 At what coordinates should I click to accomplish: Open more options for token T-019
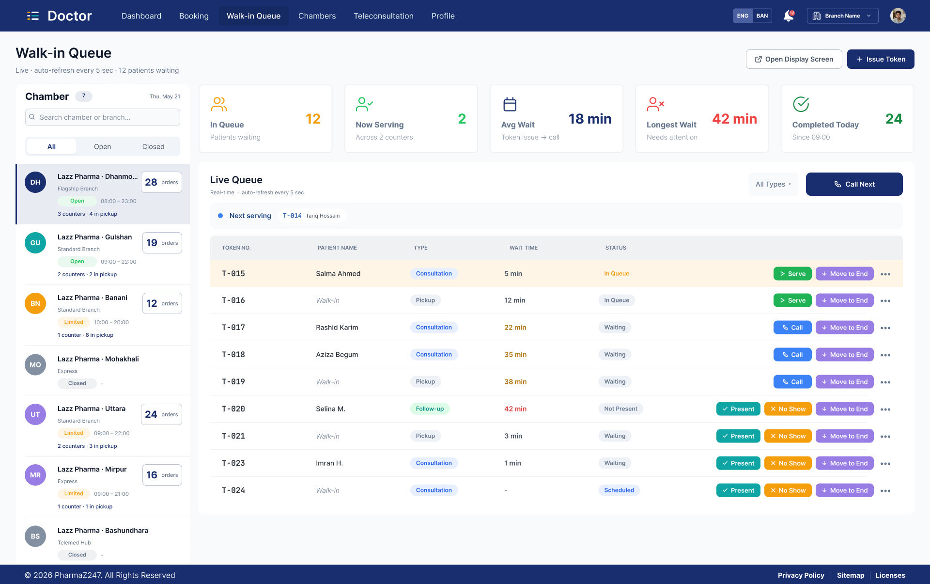[x=885, y=382]
